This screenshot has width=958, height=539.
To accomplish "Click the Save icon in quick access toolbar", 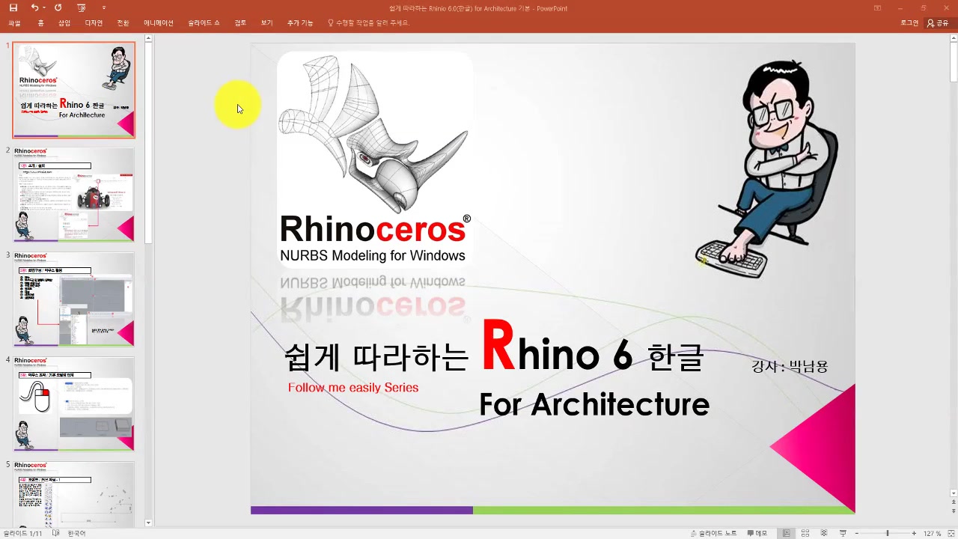I will [x=13, y=7].
